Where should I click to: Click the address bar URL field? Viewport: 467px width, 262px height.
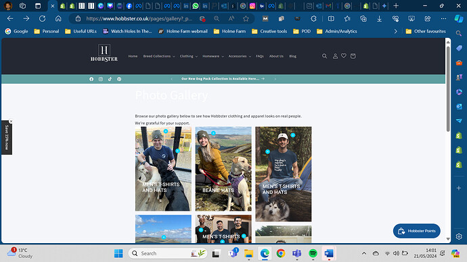pyautogui.click(x=139, y=18)
